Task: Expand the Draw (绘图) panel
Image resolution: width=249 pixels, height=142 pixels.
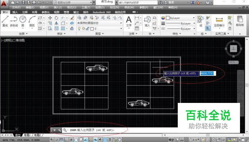Action: pos(23,34)
